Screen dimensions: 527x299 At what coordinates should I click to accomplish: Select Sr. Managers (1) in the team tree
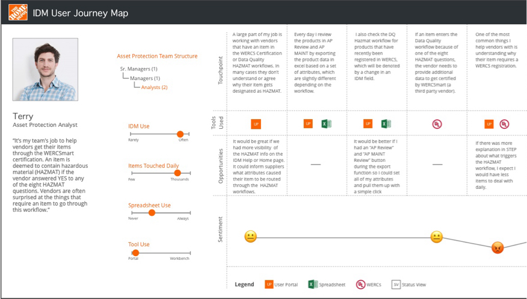coord(138,69)
